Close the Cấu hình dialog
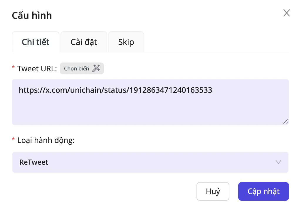This screenshot has width=299, height=209. pos(286,13)
